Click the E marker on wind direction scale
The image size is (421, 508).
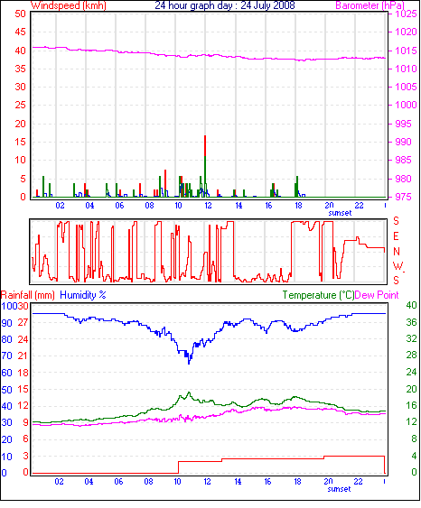[x=396, y=236]
